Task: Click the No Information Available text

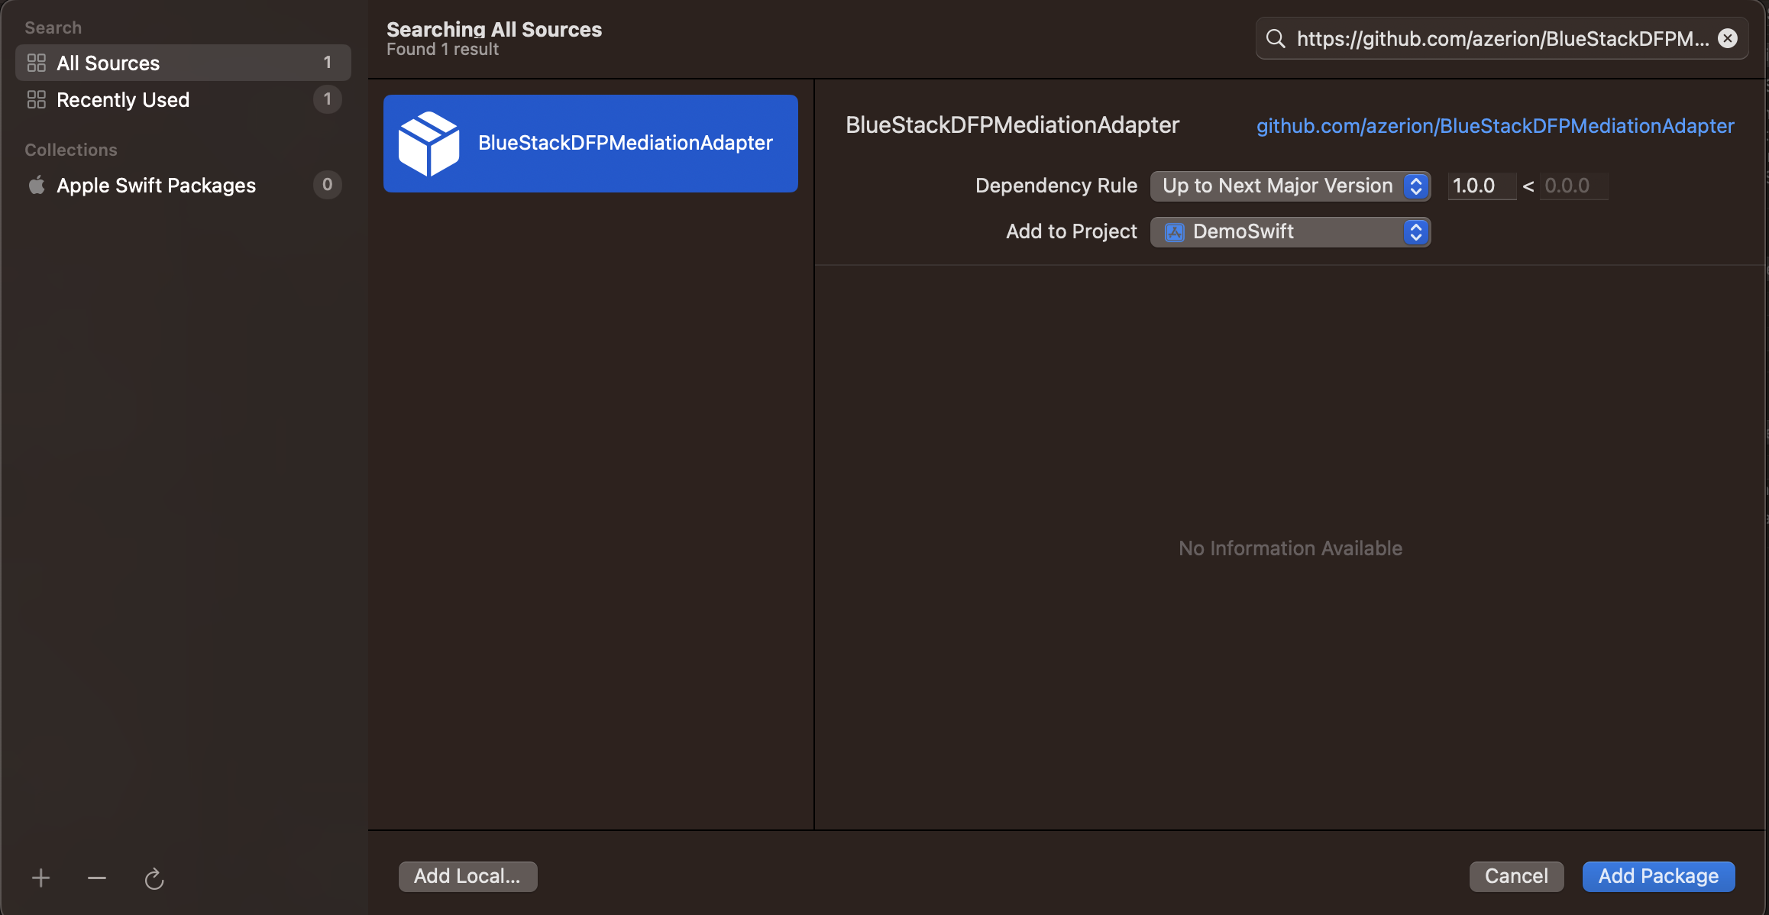Action: (x=1290, y=548)
